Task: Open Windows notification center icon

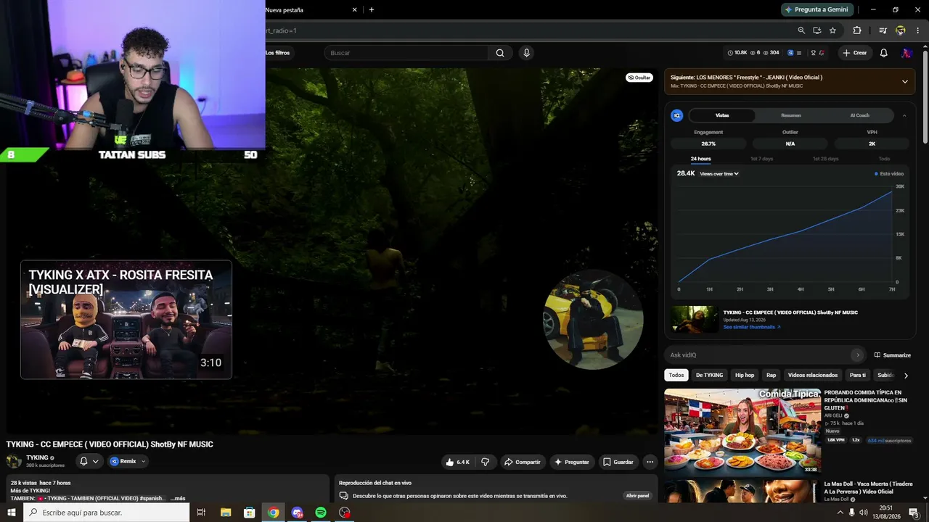Action: click(x=914, y=513)
